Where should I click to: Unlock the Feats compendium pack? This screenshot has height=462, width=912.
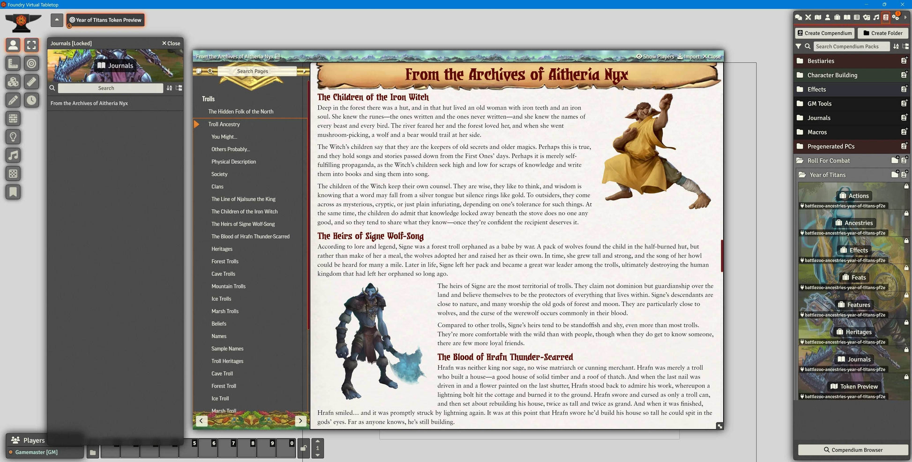point(906,268)
